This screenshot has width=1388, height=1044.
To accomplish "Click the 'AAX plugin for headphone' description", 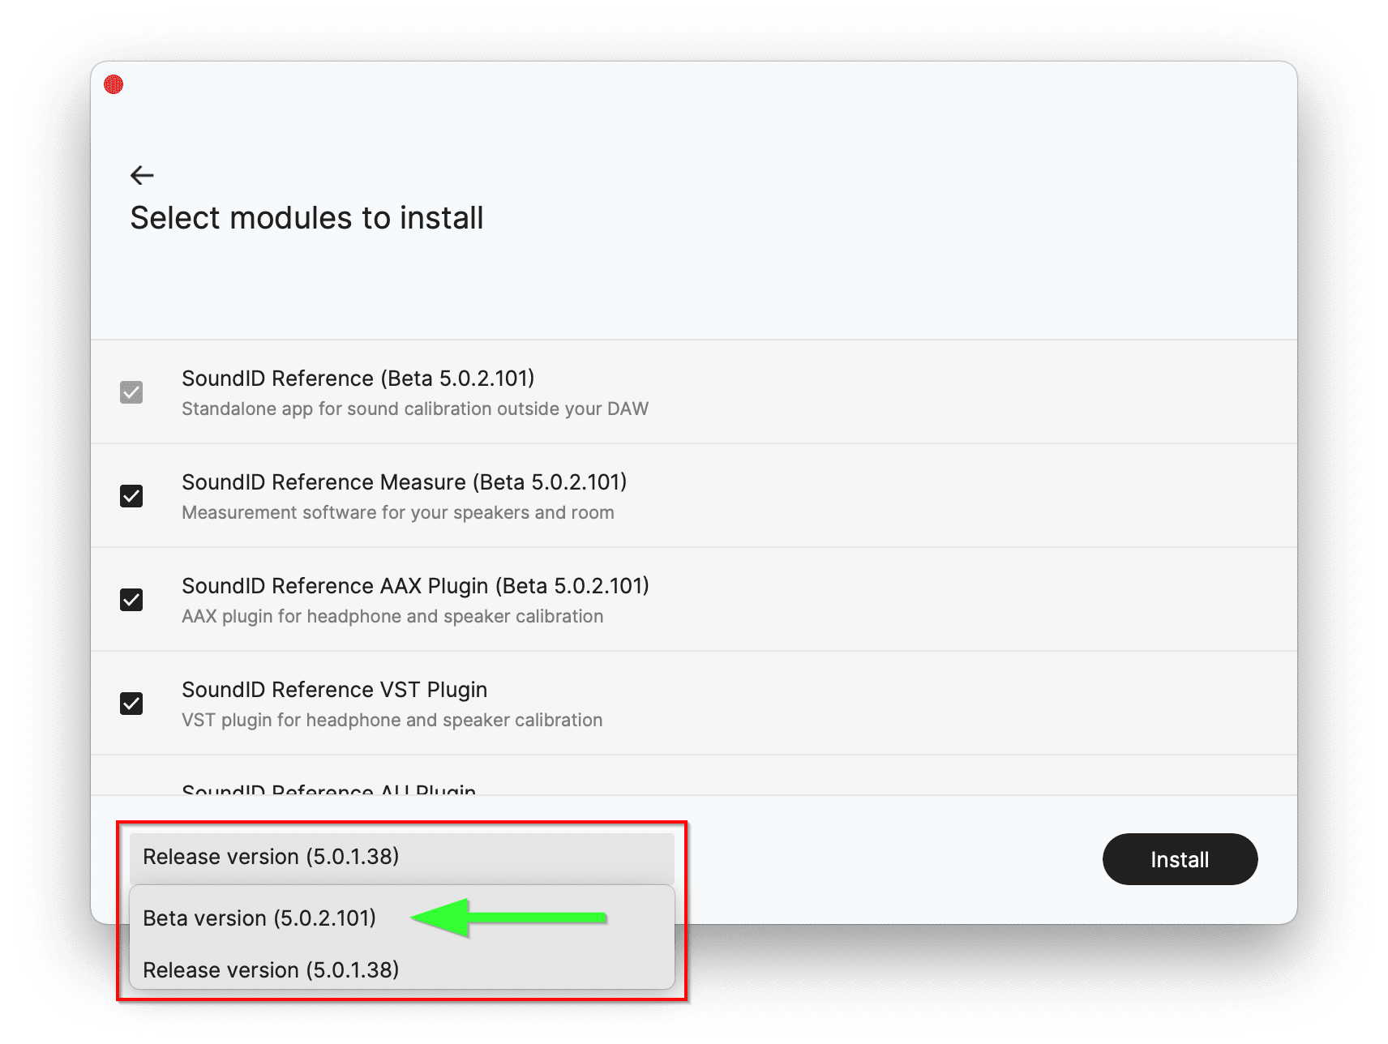I will click(392, 617).
